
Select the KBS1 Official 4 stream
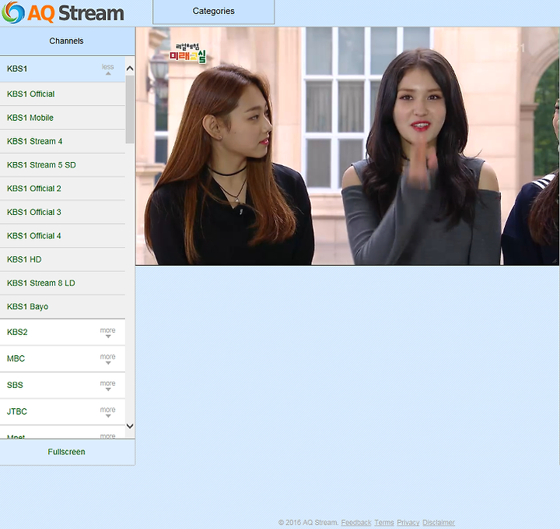click(62, 236)
